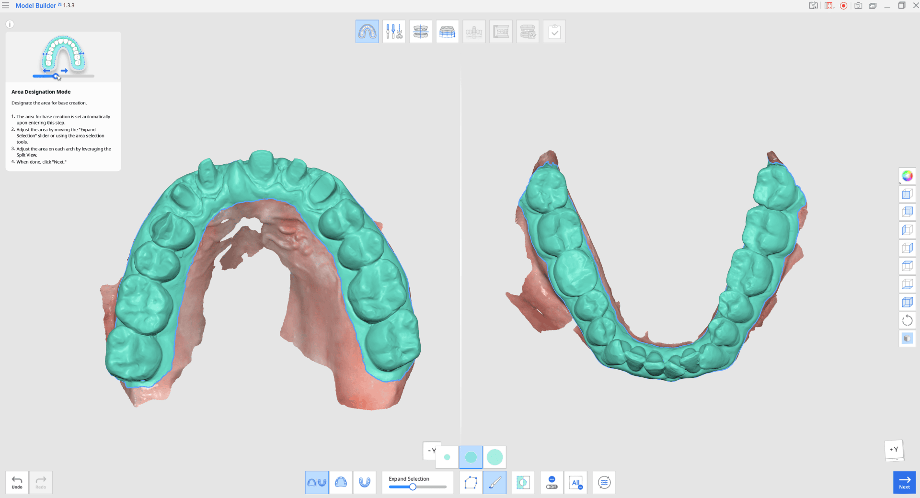Toggle the Off switch deselection tool

point(552,483)
